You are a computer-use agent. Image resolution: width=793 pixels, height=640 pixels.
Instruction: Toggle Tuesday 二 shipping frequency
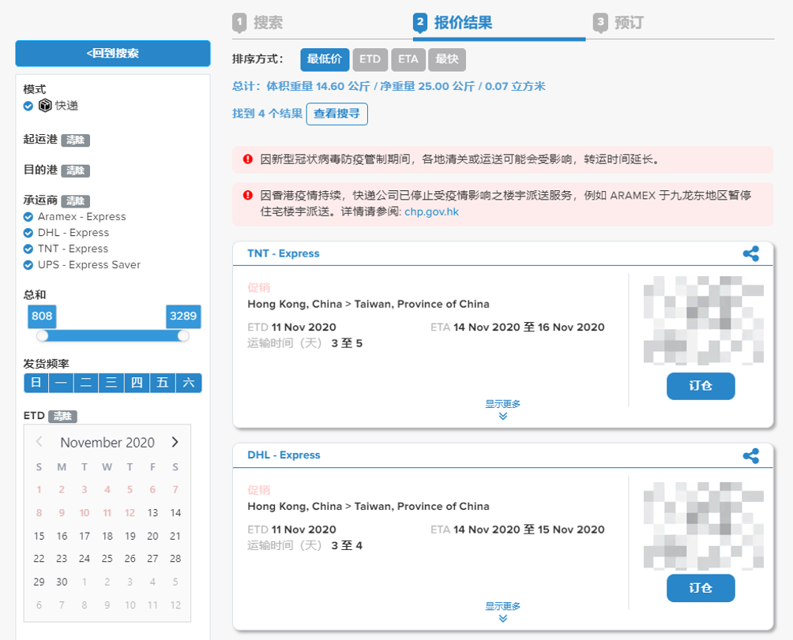pos(86,383)
